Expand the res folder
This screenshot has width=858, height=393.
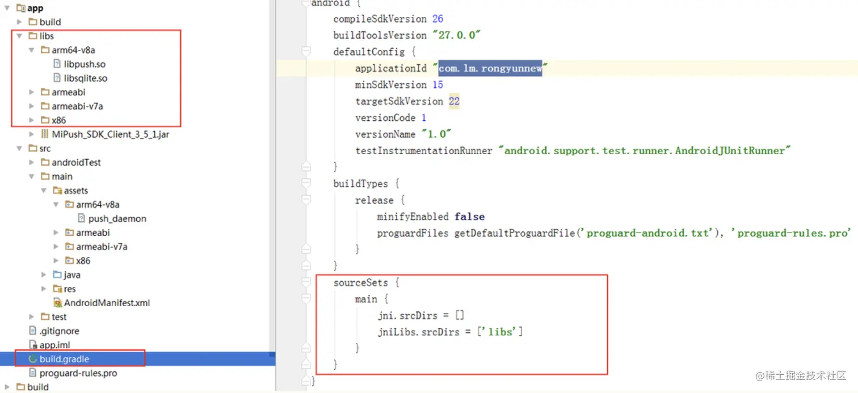[x=44, y=289]
